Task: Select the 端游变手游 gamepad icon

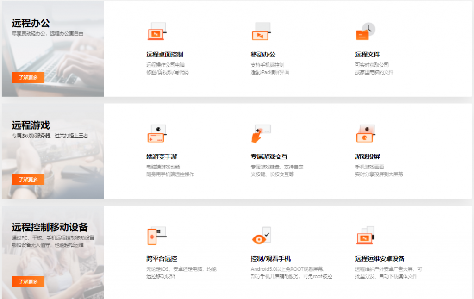Action: (x=157, y=133)
